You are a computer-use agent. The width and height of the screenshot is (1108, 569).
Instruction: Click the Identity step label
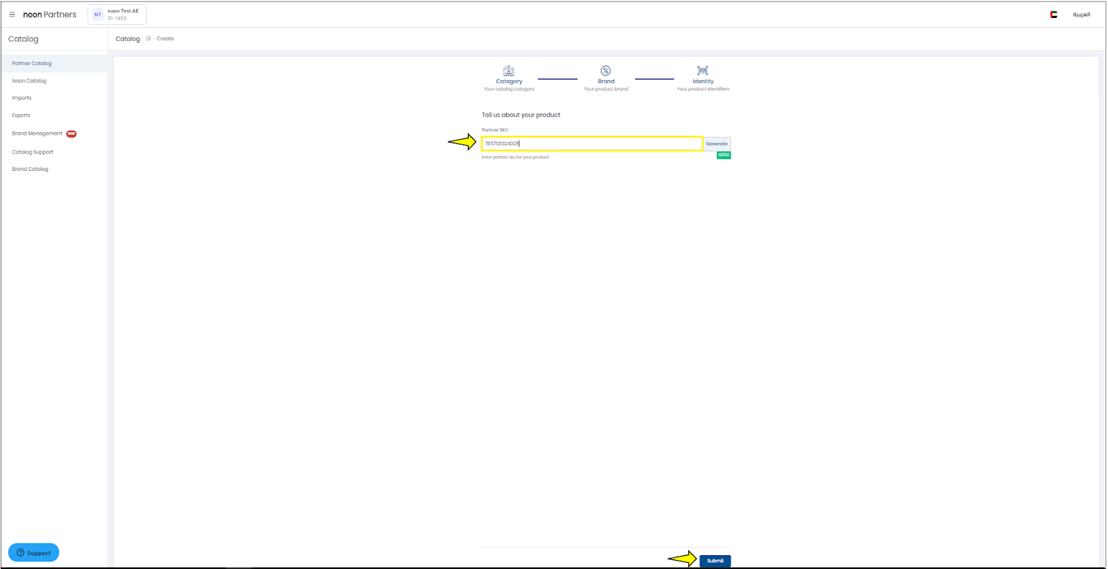coord(703,82)
